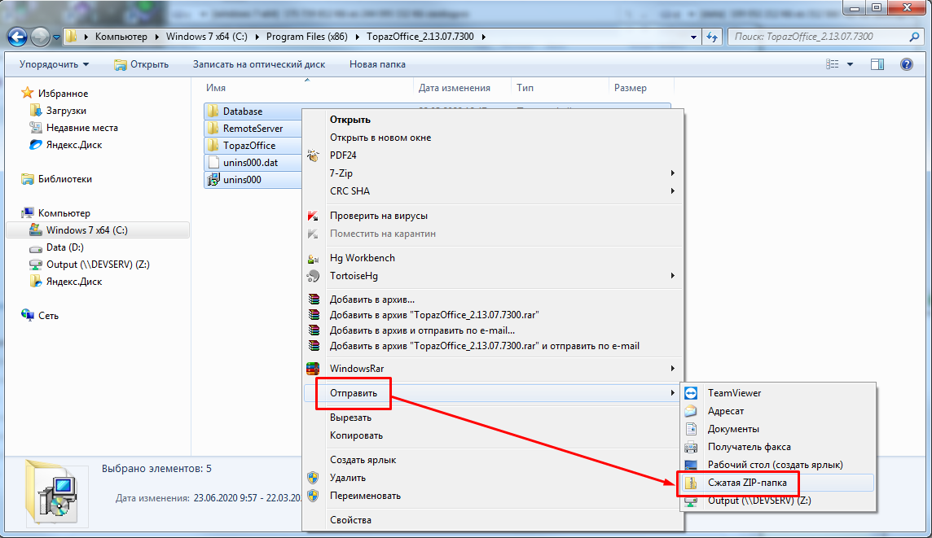Click the Получатель факса icon
Screen dimensions: 932x538
coord(691,447)
